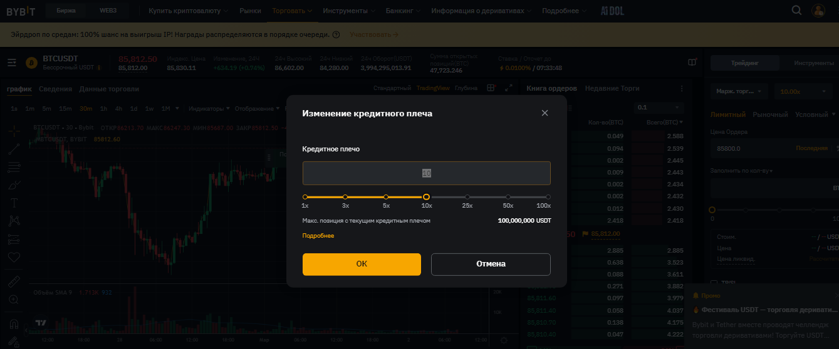Select the trend line drawing tool

14,149
